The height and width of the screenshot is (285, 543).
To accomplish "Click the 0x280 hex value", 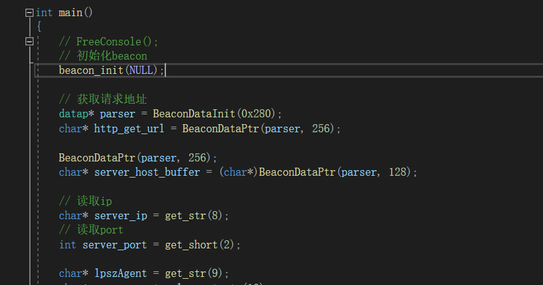I will click(261, 114).
